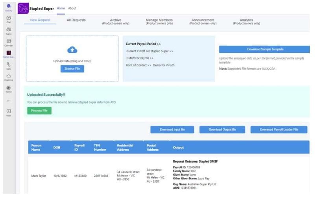Click the 'M123400' payroll ID cell

80,176
